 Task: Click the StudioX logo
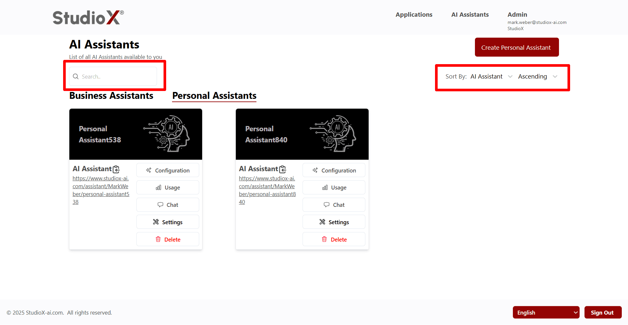(x=88, y=17)
